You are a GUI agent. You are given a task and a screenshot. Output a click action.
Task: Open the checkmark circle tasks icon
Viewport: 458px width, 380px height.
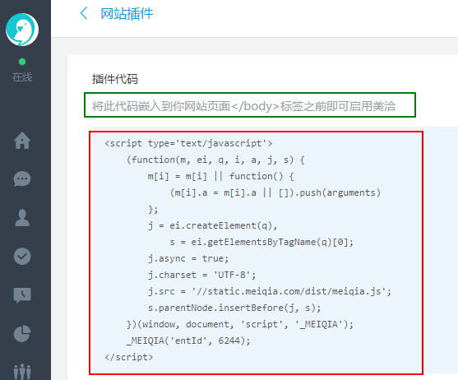click(22, 257)
